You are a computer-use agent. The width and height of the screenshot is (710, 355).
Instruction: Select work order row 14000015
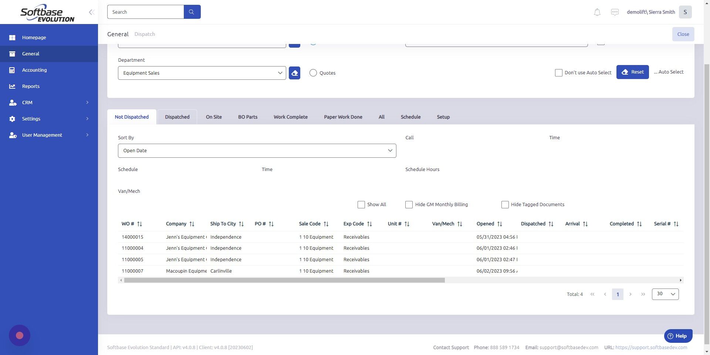pyautogui.click(x=132, y=237)
